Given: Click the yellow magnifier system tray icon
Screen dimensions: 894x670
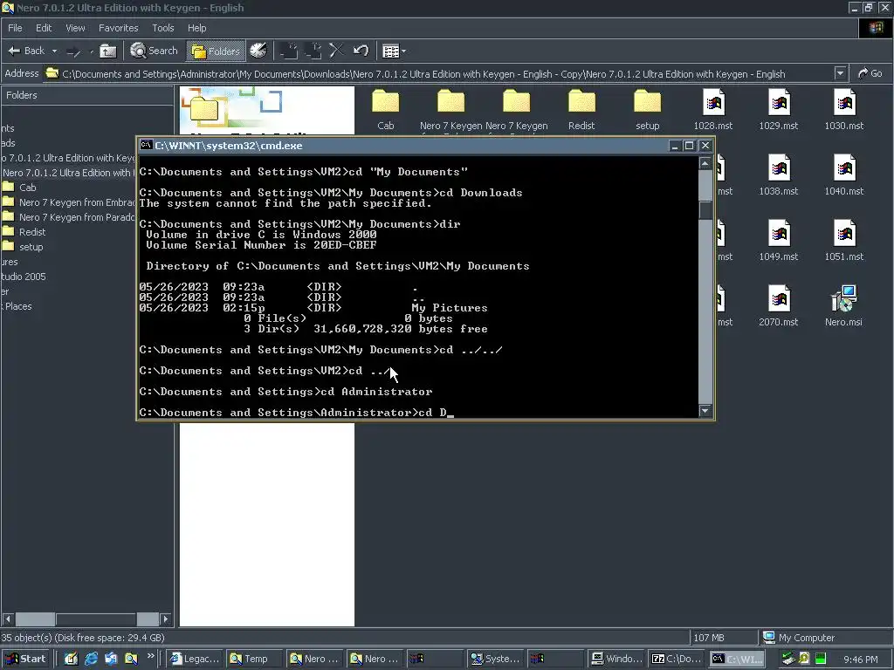Looking at the screenshot, I should 804,659.
